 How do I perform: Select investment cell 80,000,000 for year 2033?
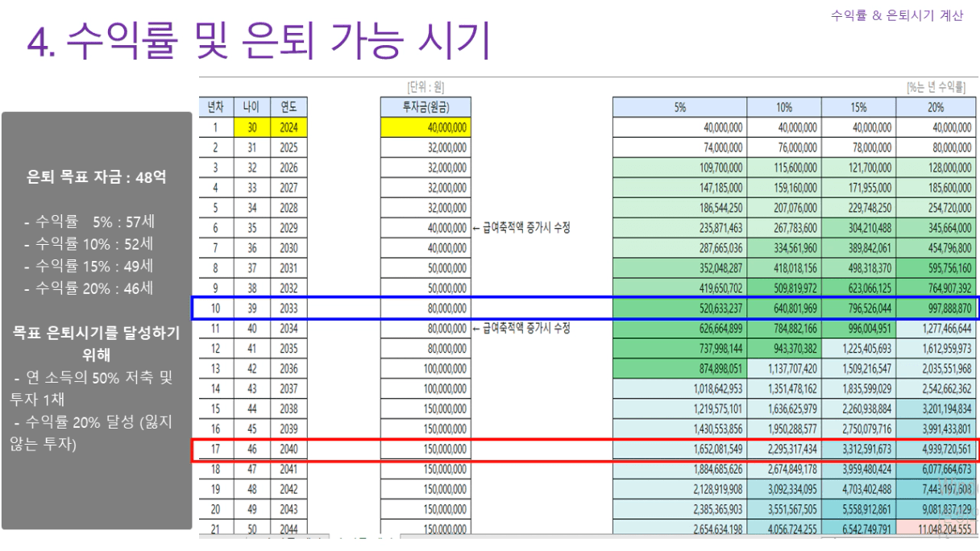[x=426, y=309]
